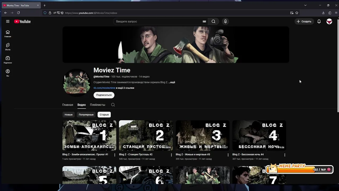Click the Подписаться button
The height and width of the screenshot is (191, 339).
104,95
